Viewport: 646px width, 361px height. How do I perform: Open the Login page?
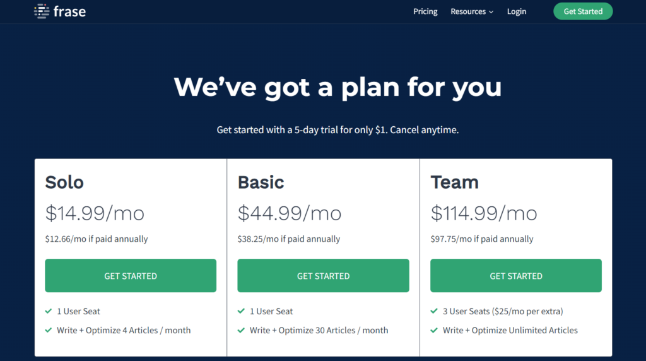pyautogui.click(x=516, y=11)
